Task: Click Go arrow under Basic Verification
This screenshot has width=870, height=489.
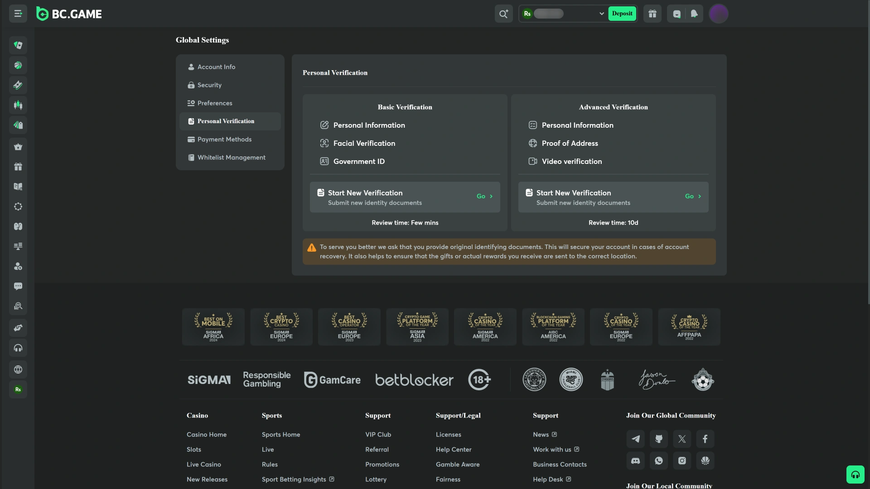Action: tap(484, 196)
